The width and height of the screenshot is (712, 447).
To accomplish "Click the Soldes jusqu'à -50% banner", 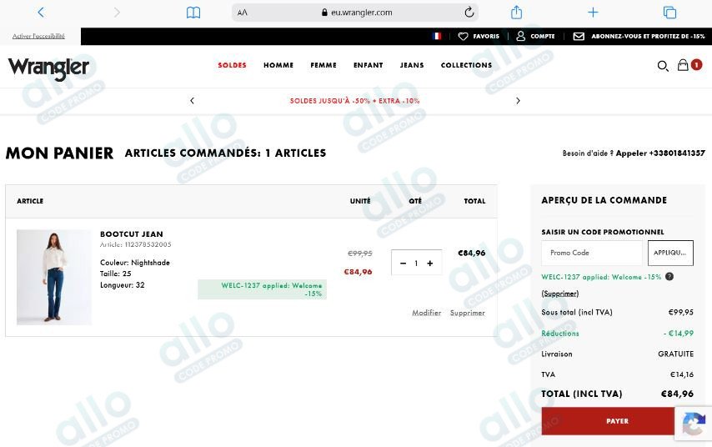I will click(x=354, y=100).
